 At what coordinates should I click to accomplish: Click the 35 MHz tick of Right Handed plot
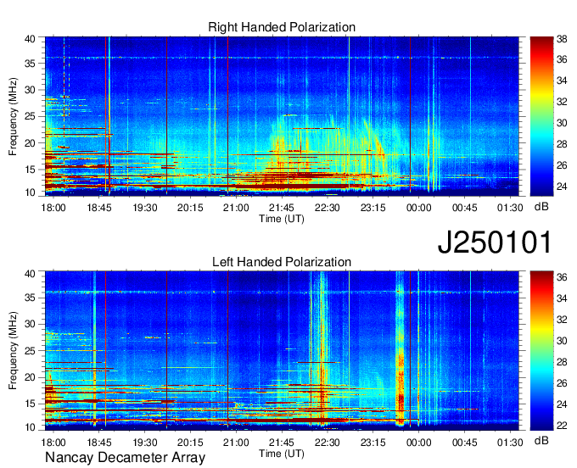coord(30,64)
